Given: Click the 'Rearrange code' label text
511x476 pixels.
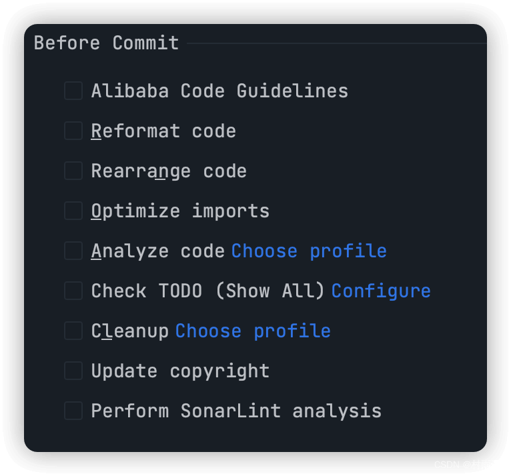Looking at the screenshot, I should [169, 171].
